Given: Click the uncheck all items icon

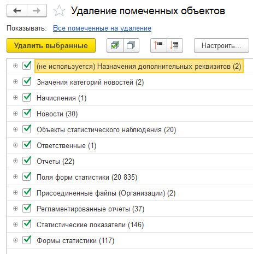Looking at the screenshot, I should [131, 45].
